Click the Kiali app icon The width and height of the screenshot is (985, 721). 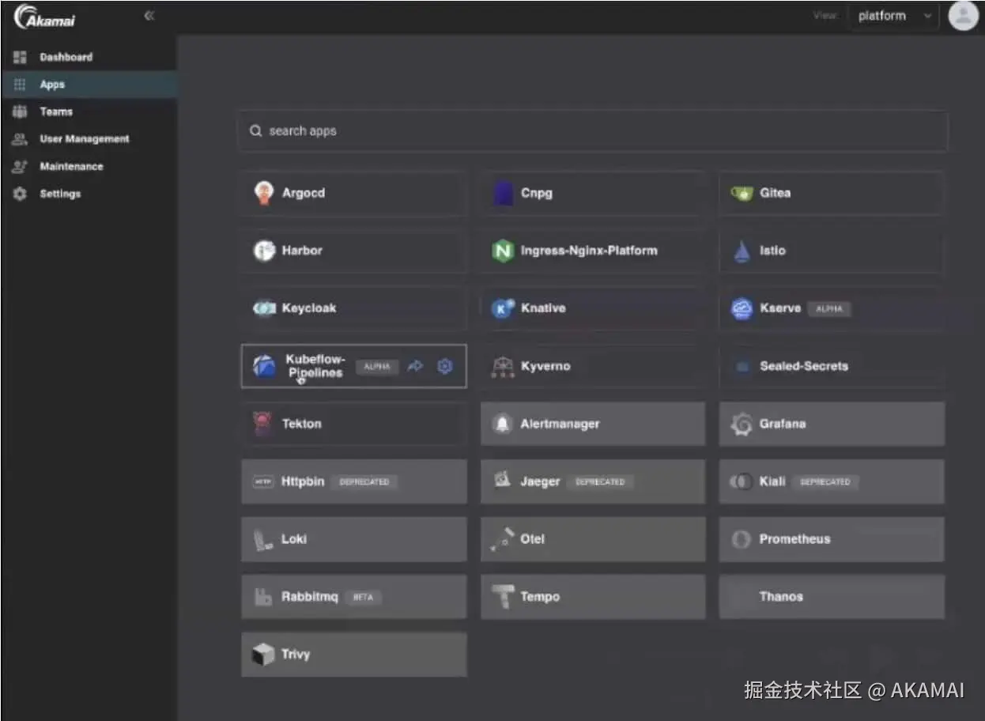pyautogui.click(x=741, y=481)
